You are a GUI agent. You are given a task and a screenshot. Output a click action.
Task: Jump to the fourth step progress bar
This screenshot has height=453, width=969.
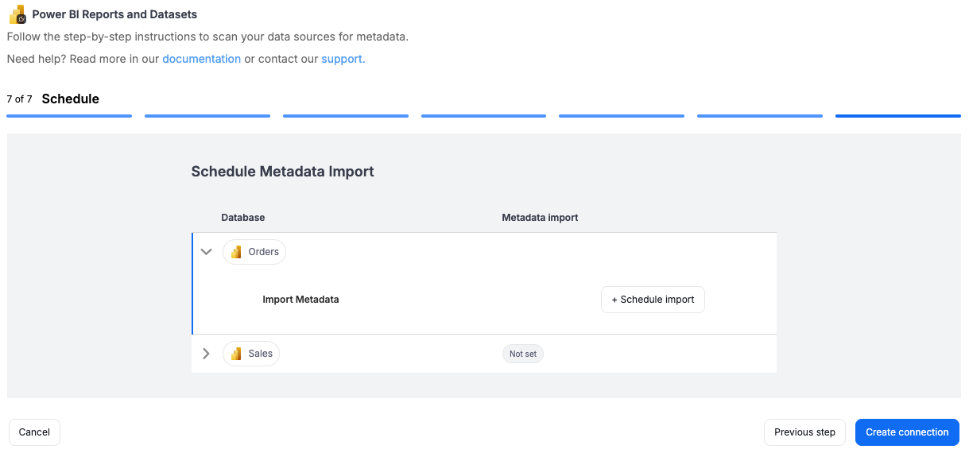pos(483,116)
